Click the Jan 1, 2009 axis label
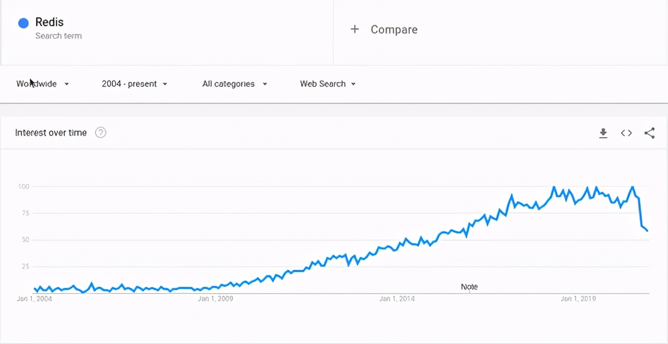668x344 pixels. 216,299
